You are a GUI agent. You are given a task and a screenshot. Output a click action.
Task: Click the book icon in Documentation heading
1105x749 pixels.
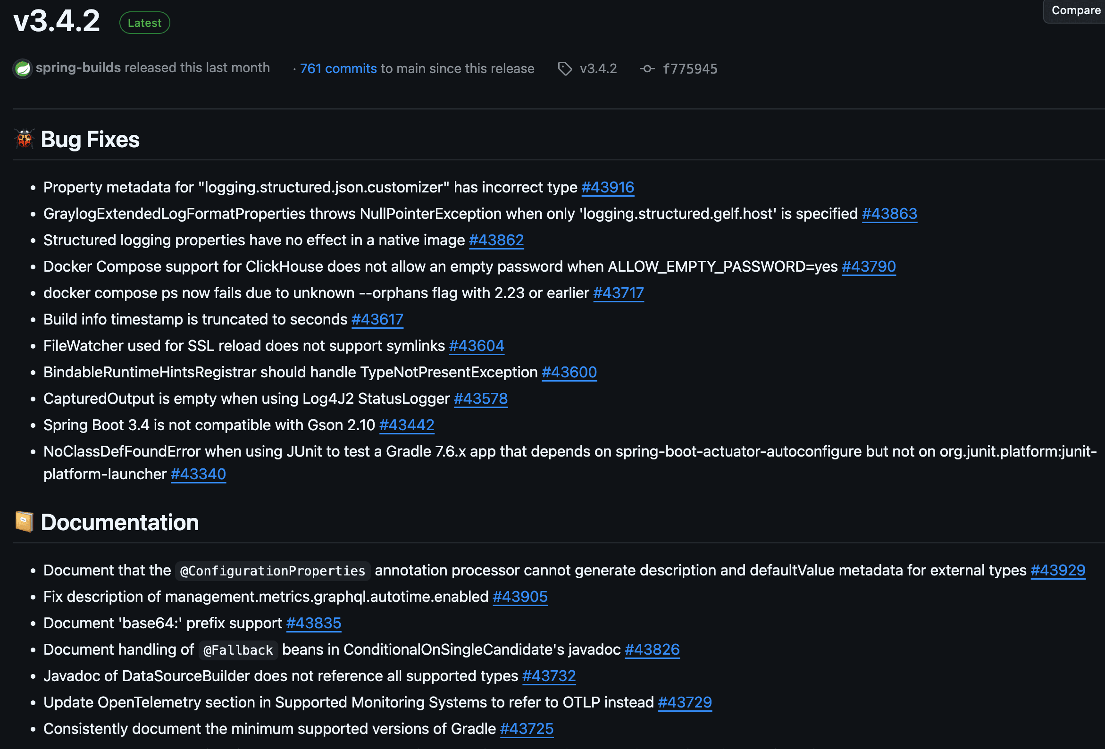[x=24, y=522]
